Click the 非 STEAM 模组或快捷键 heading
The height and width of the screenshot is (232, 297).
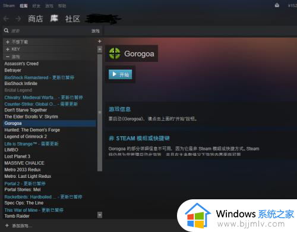[x=139, y=138]
